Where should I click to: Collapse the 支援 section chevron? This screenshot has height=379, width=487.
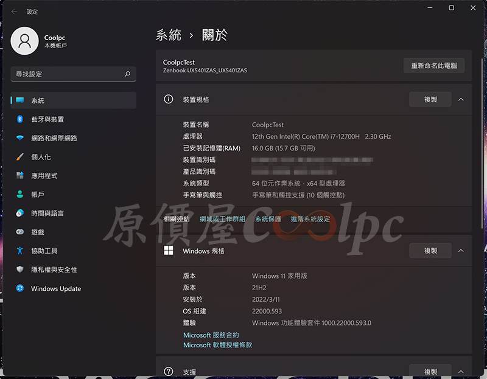pos(461,372)
